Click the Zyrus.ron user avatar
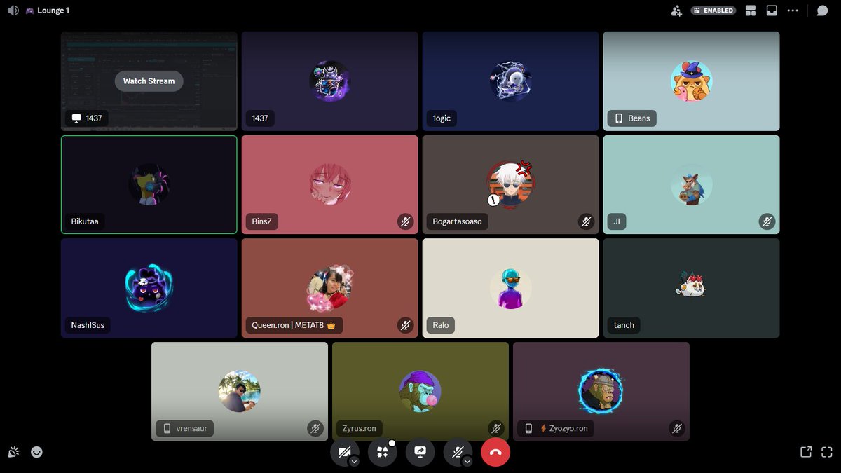Image resolution: width=841 pixels, height=473 pixels. coord(420,391)
